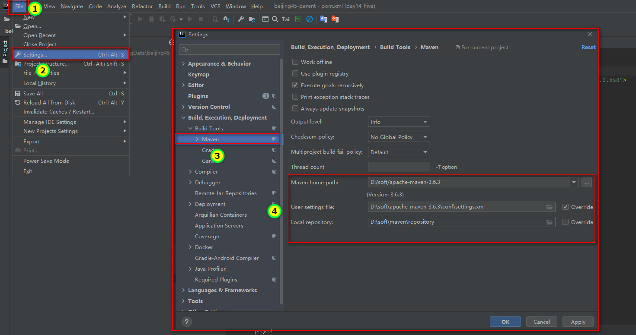
Task: Open Multiproject build fail policy dropdown
Action: (x=399, y=152)
